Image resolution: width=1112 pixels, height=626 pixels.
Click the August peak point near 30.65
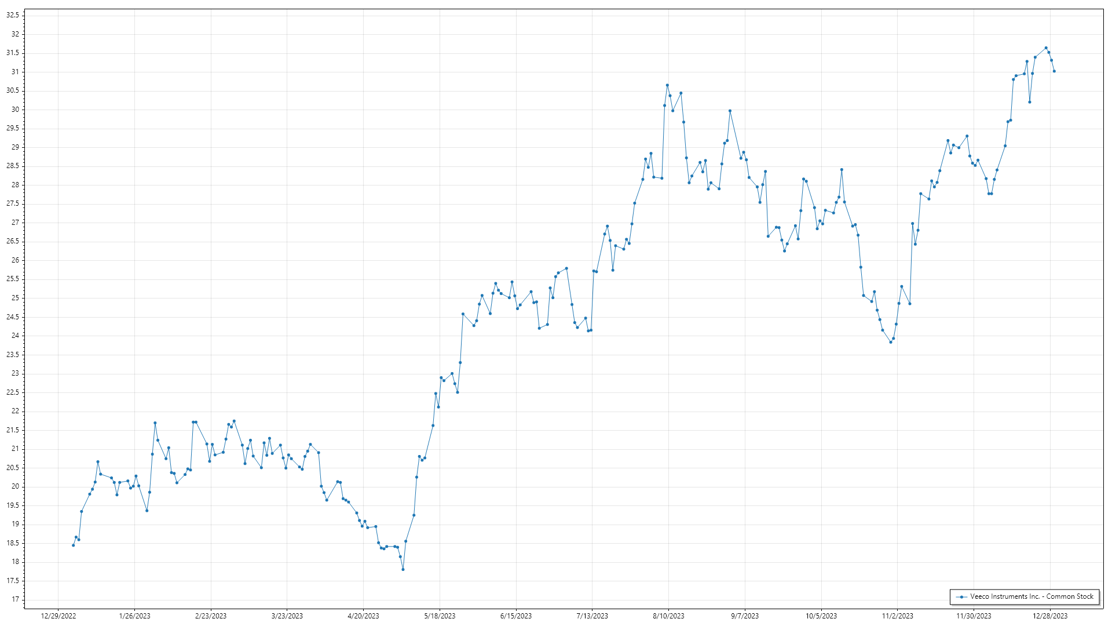click(667, 85)
